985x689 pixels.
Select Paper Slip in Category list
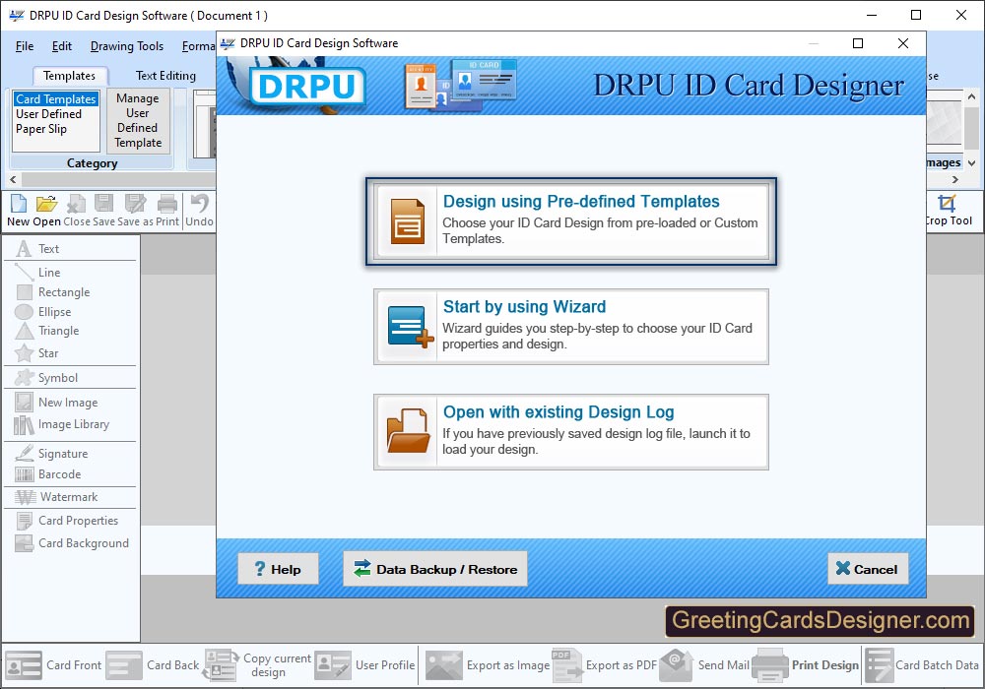(x=41, y=129)
